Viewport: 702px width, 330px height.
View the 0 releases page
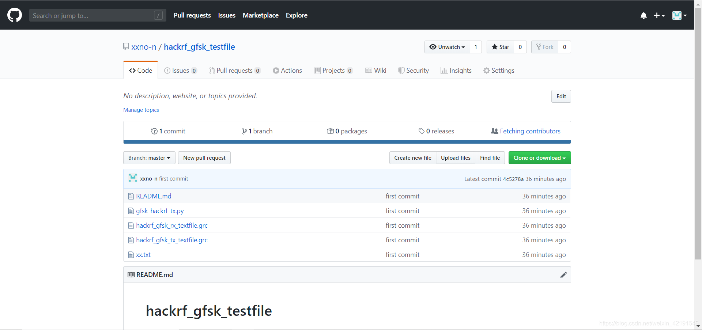436,131
